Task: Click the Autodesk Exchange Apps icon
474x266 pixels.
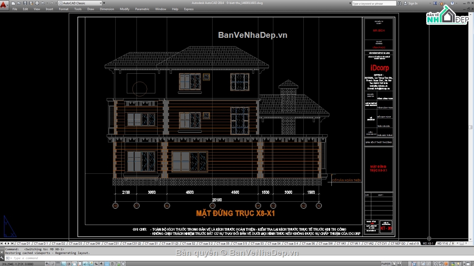Action: [x=434, y=3]
